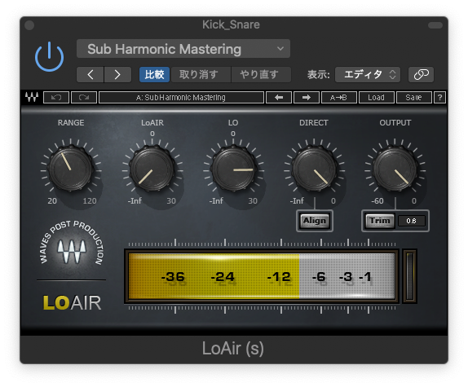Click the Waves next preset right arrow

[307, 98]
